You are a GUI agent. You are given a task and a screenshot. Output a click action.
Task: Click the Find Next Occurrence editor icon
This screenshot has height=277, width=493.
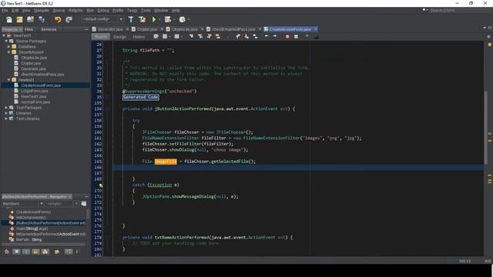[209, 36]
